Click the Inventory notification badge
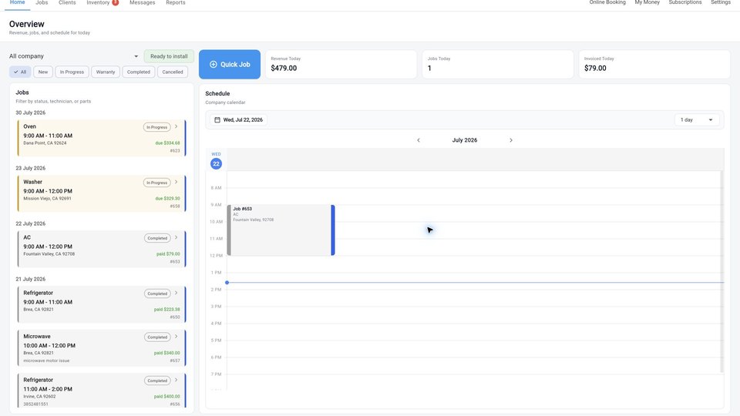The image size is (740, 416). (x=115, y=2)
